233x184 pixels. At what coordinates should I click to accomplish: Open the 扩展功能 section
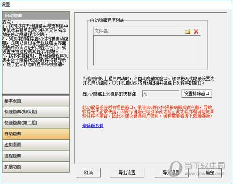click(36, 167)
